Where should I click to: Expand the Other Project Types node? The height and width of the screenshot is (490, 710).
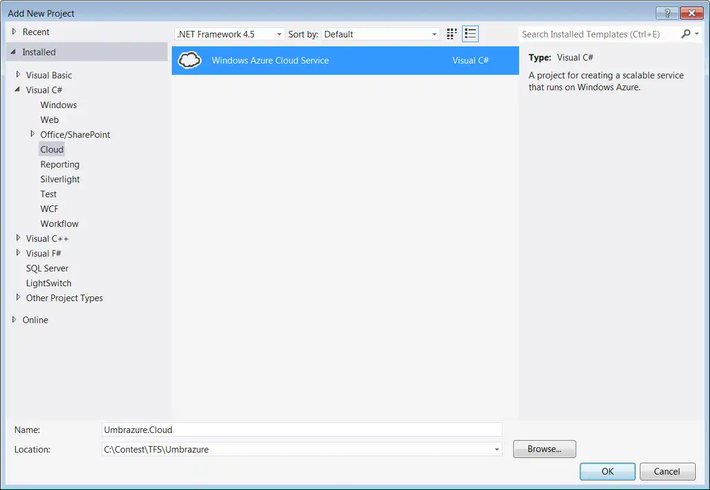(x=18, y=297)
